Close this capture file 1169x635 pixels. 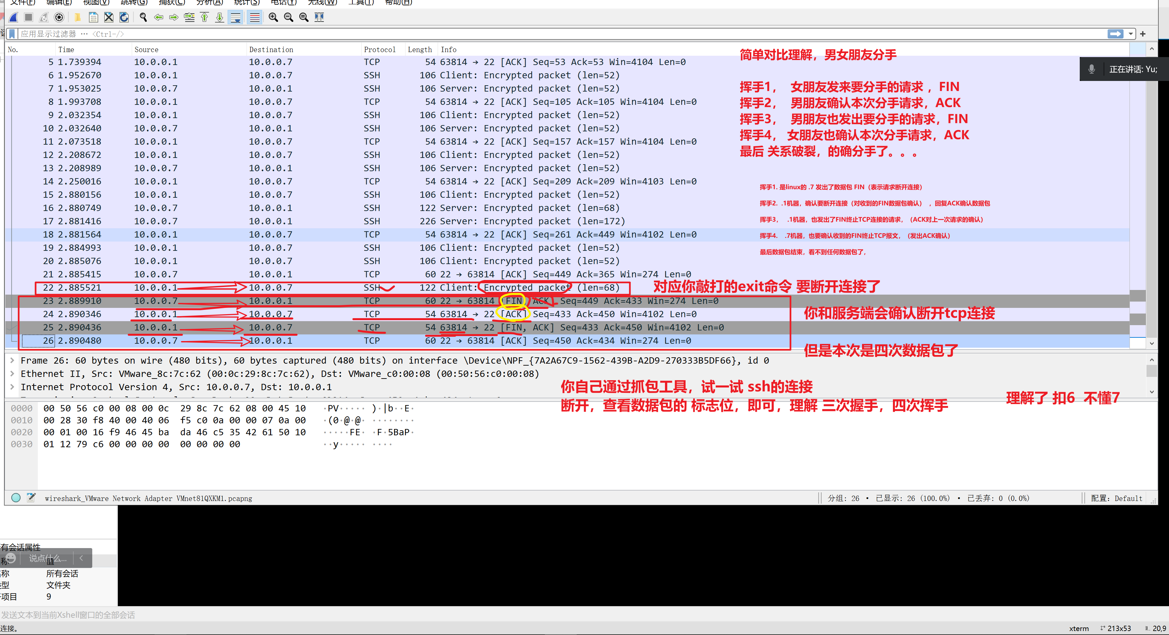(109, 17)
